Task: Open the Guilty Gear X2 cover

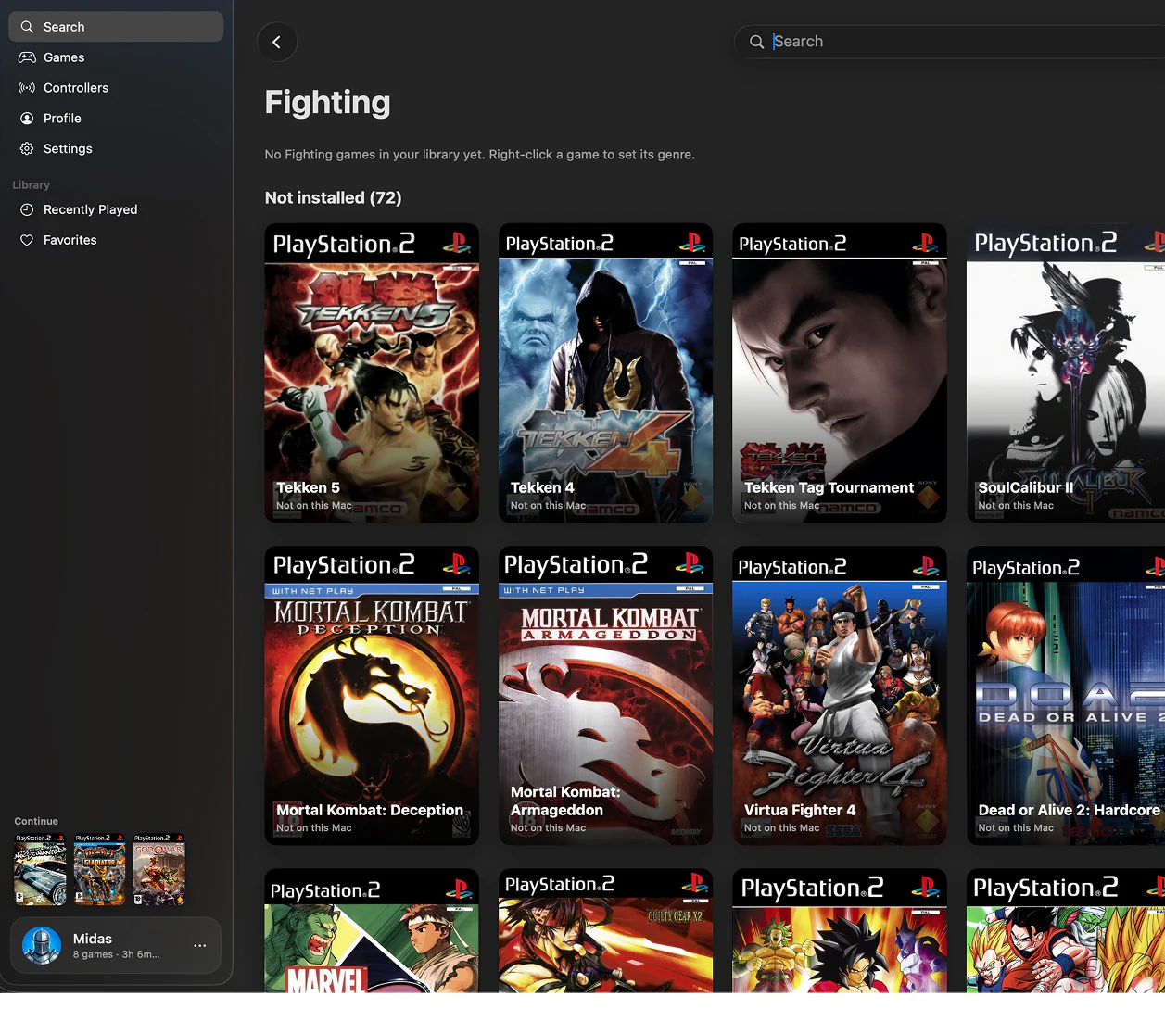Action: tap(606, 930)
